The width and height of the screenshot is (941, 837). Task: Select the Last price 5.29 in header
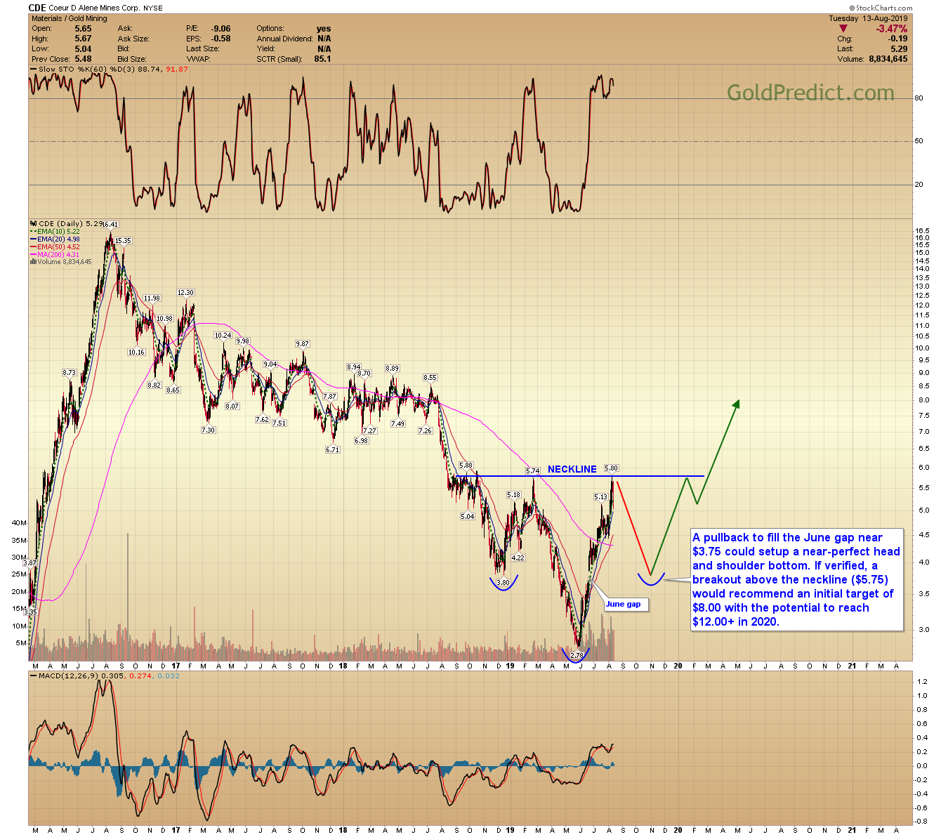coord(899,49)
